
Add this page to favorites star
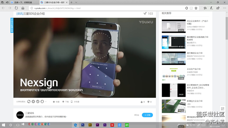coord(196,8)
